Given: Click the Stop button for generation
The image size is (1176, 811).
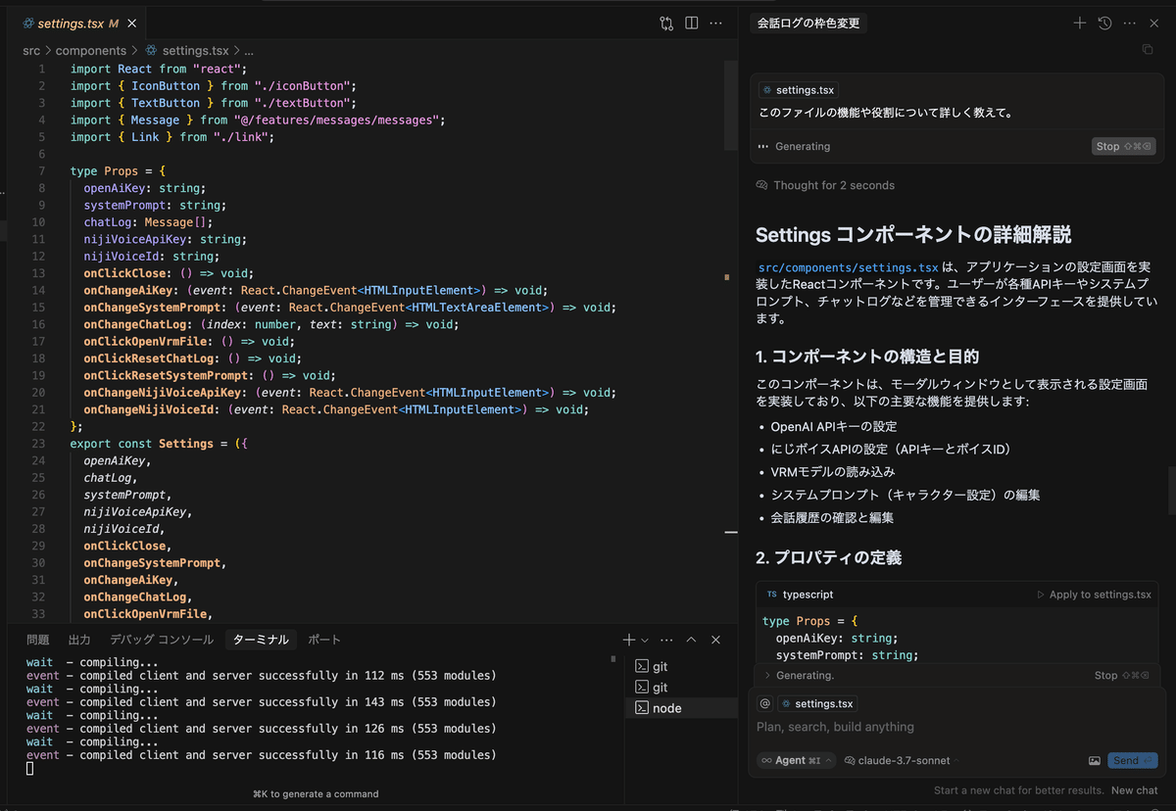Looking at the screenshot, I should (x=1122, y=146).
